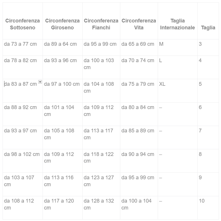Click the international size 'M' cell
Image resolution: width=221 pixels, height=221 pixels.
tap(161, 44)
